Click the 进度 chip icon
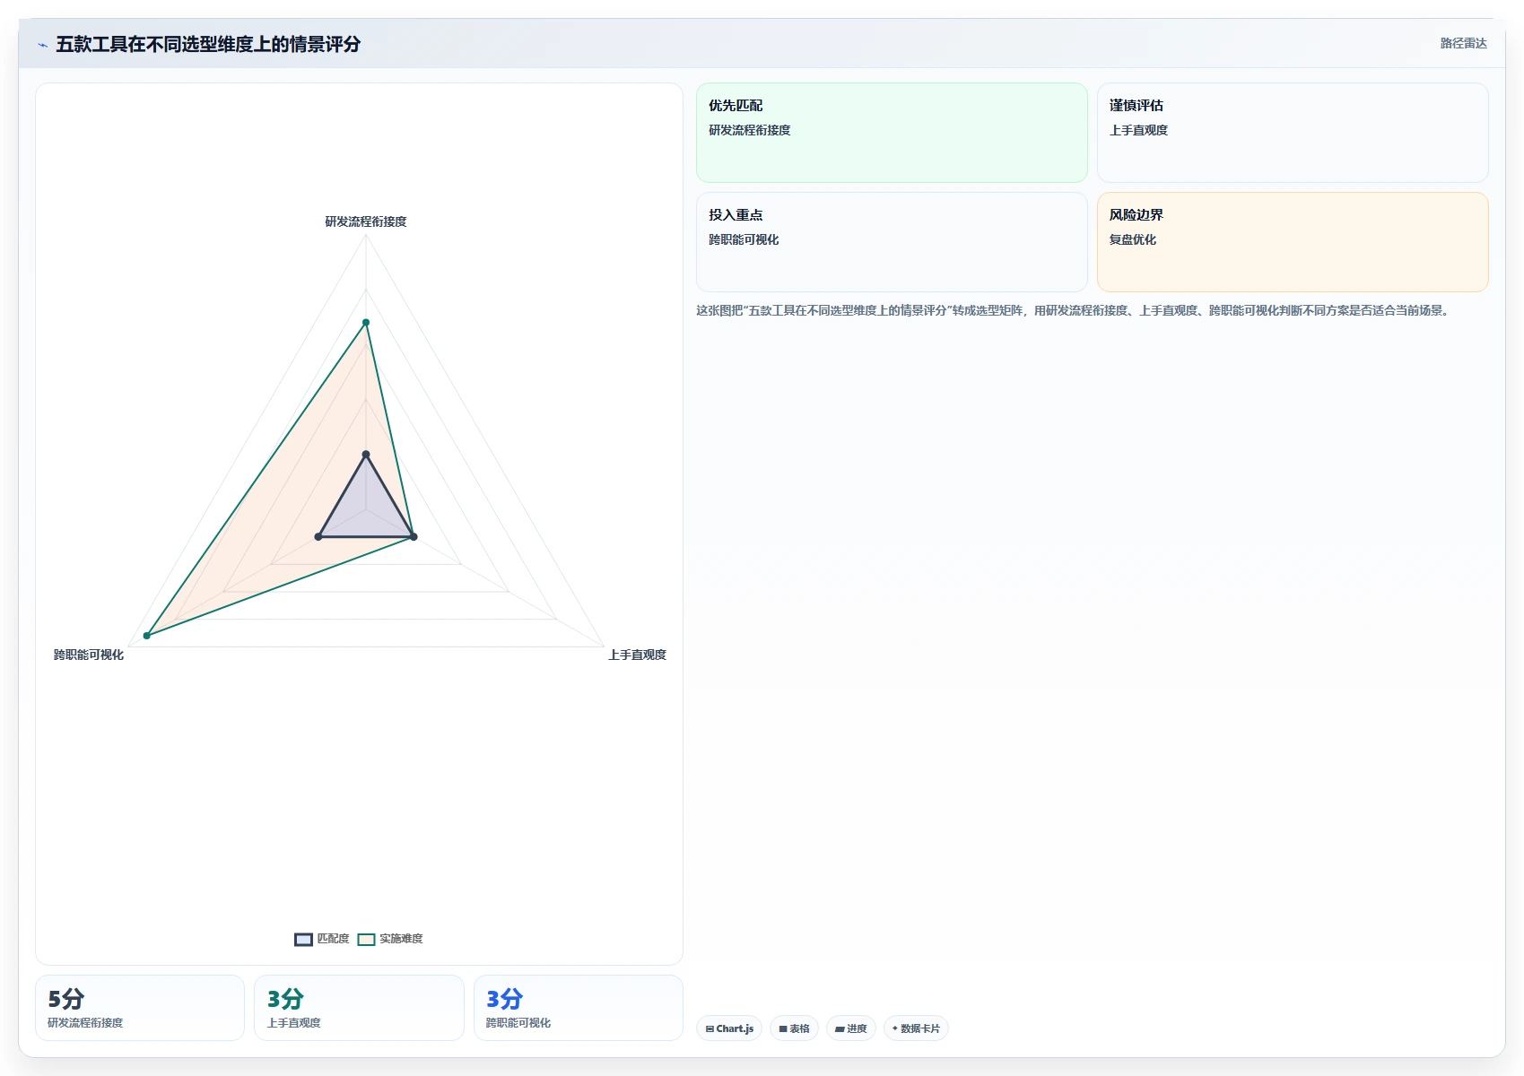Viewport: 1524px width, 1076px height. tap(840, 1028)
